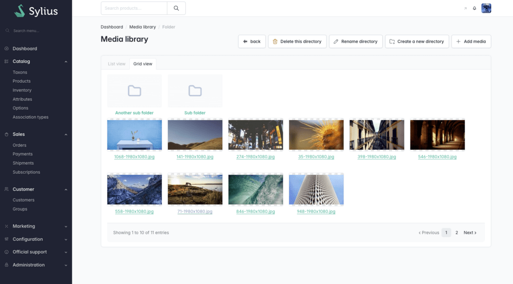Select the 546-1980x1080.jpg arches thumbnail
This screenshot has height=284, width=513.
point(437,135)
